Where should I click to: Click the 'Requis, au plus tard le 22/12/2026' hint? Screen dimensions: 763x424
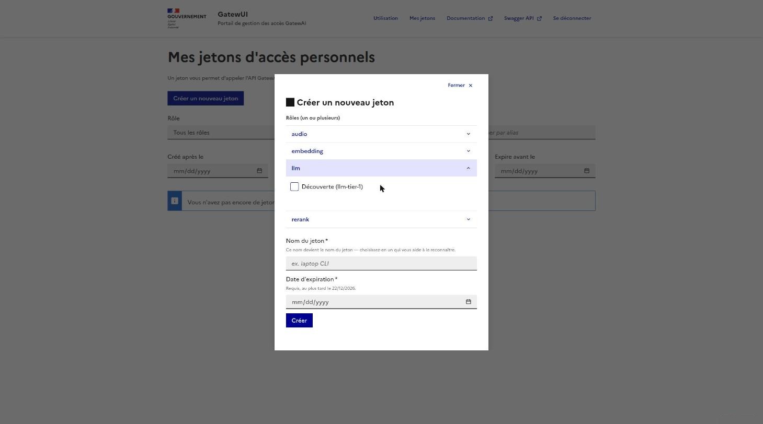coord(321,288)
